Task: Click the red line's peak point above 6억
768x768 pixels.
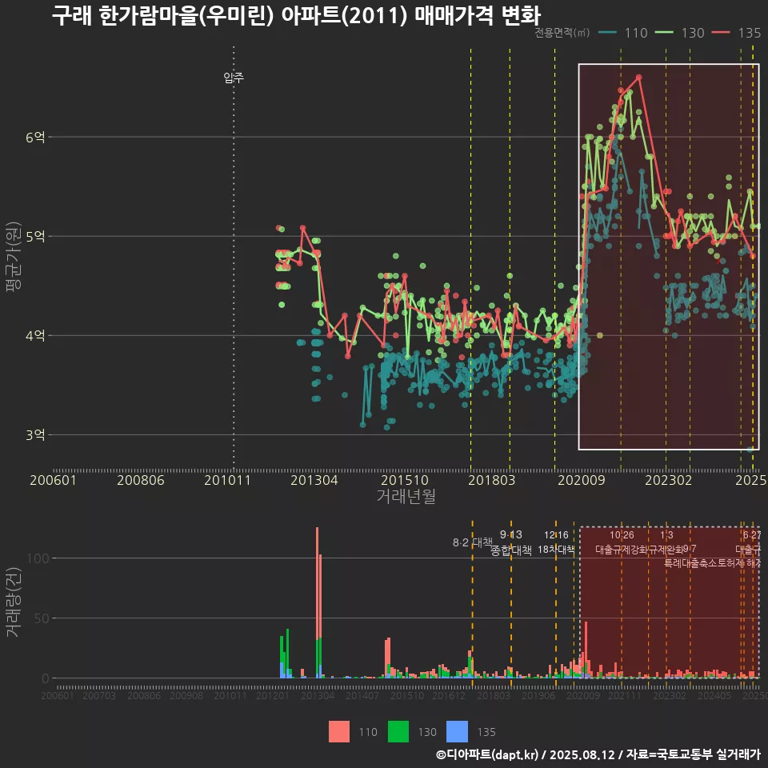Action: [x=638, y=77]
